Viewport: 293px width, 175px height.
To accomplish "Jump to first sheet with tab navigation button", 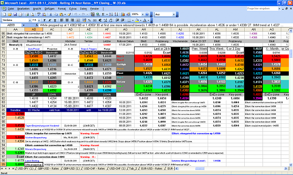I will pyautogui.click(x=2, y=168).
